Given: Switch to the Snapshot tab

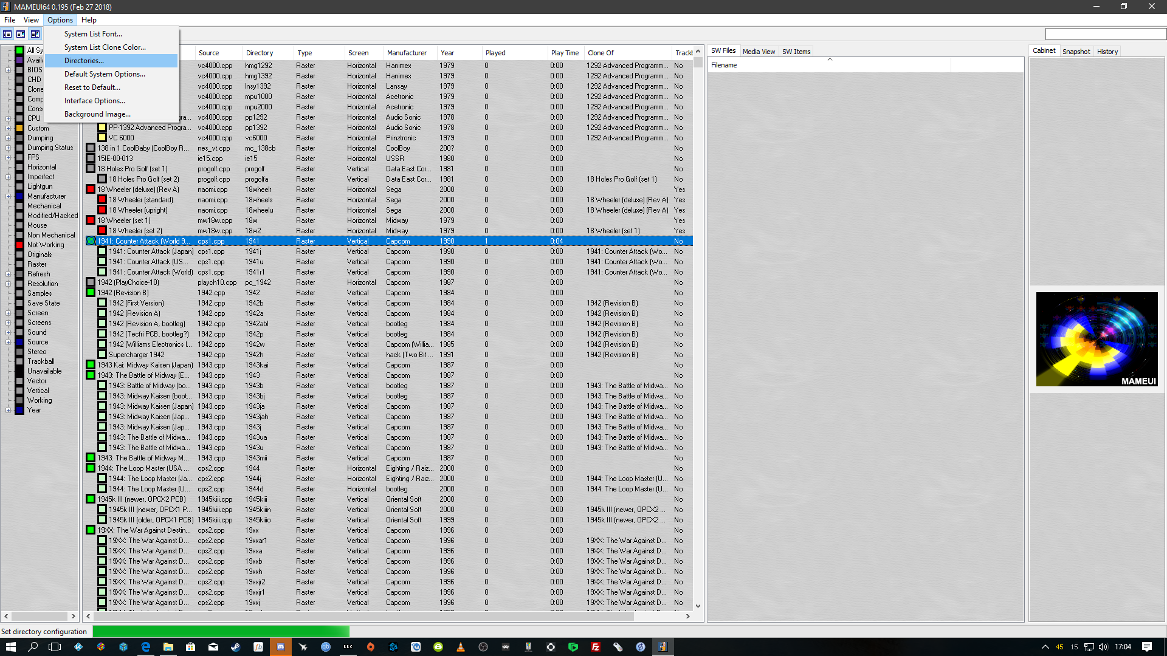Looking at the screenshot, I should tap(1076, 52).
